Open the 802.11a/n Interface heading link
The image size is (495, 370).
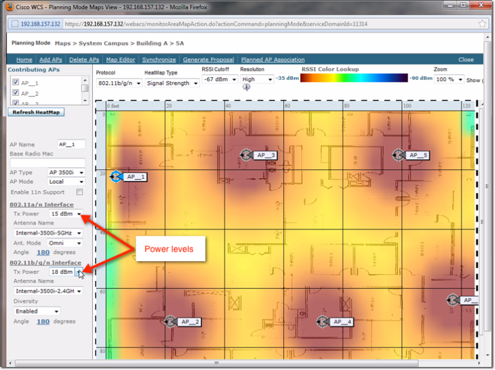click(41, 205)
